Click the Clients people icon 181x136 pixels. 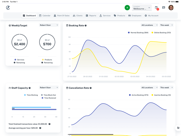click(x=74, y=16)
